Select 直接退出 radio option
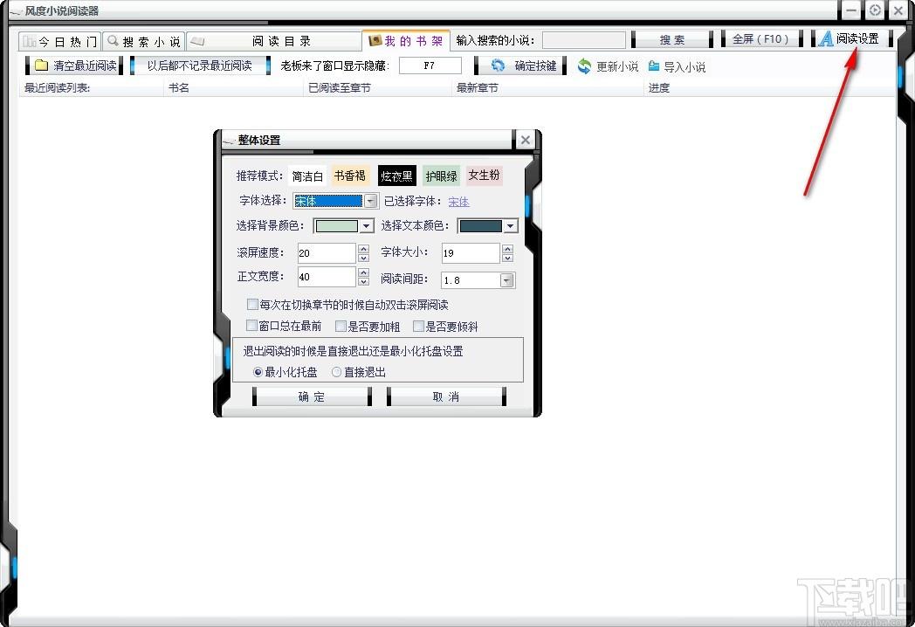Viewport: 915px width, 627px height. click(x=336, y=372)
